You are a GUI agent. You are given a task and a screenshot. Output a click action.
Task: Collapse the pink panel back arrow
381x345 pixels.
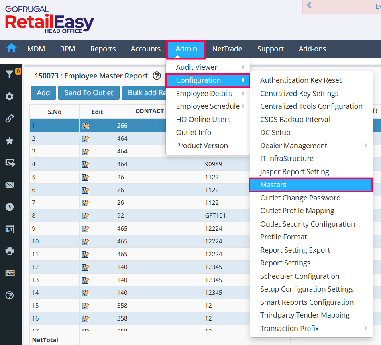[x=309, y=5]
